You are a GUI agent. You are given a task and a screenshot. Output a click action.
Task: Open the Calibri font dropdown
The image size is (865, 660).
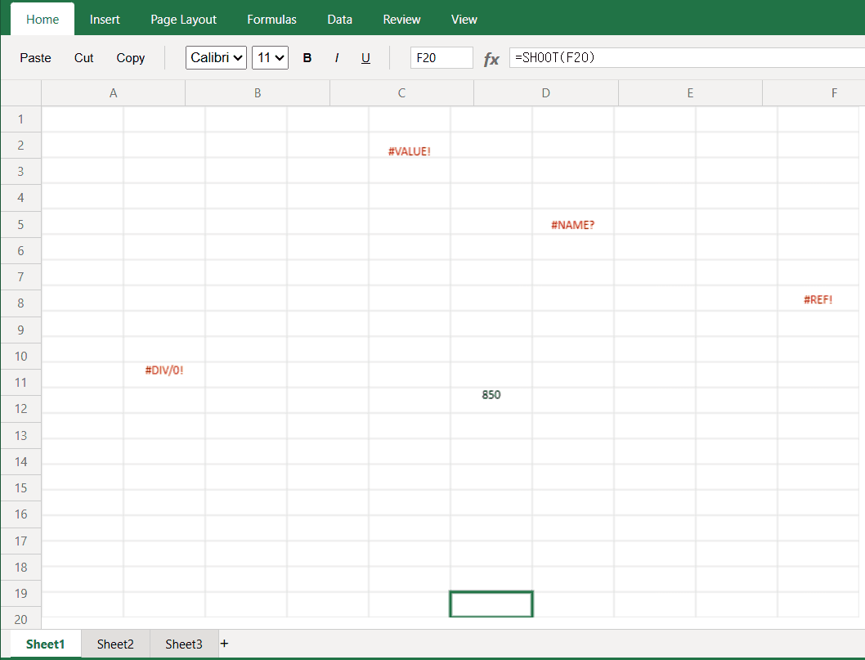(x=216, y=58)
